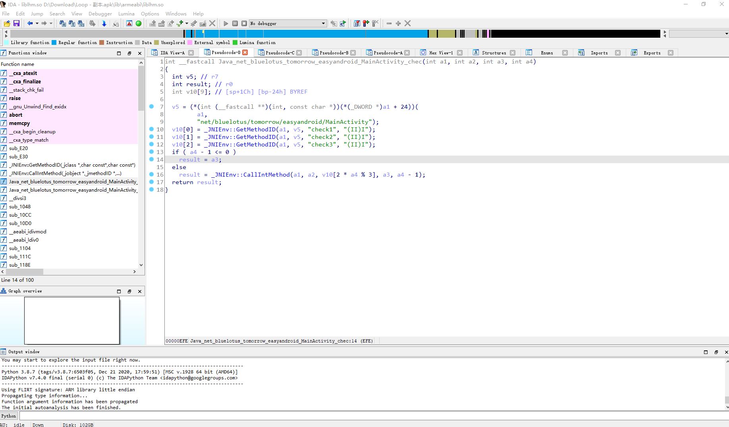This screenshot has height=427, width=729.
Task: Click the X icon after the plus icon
Action: tap(407, 23)
